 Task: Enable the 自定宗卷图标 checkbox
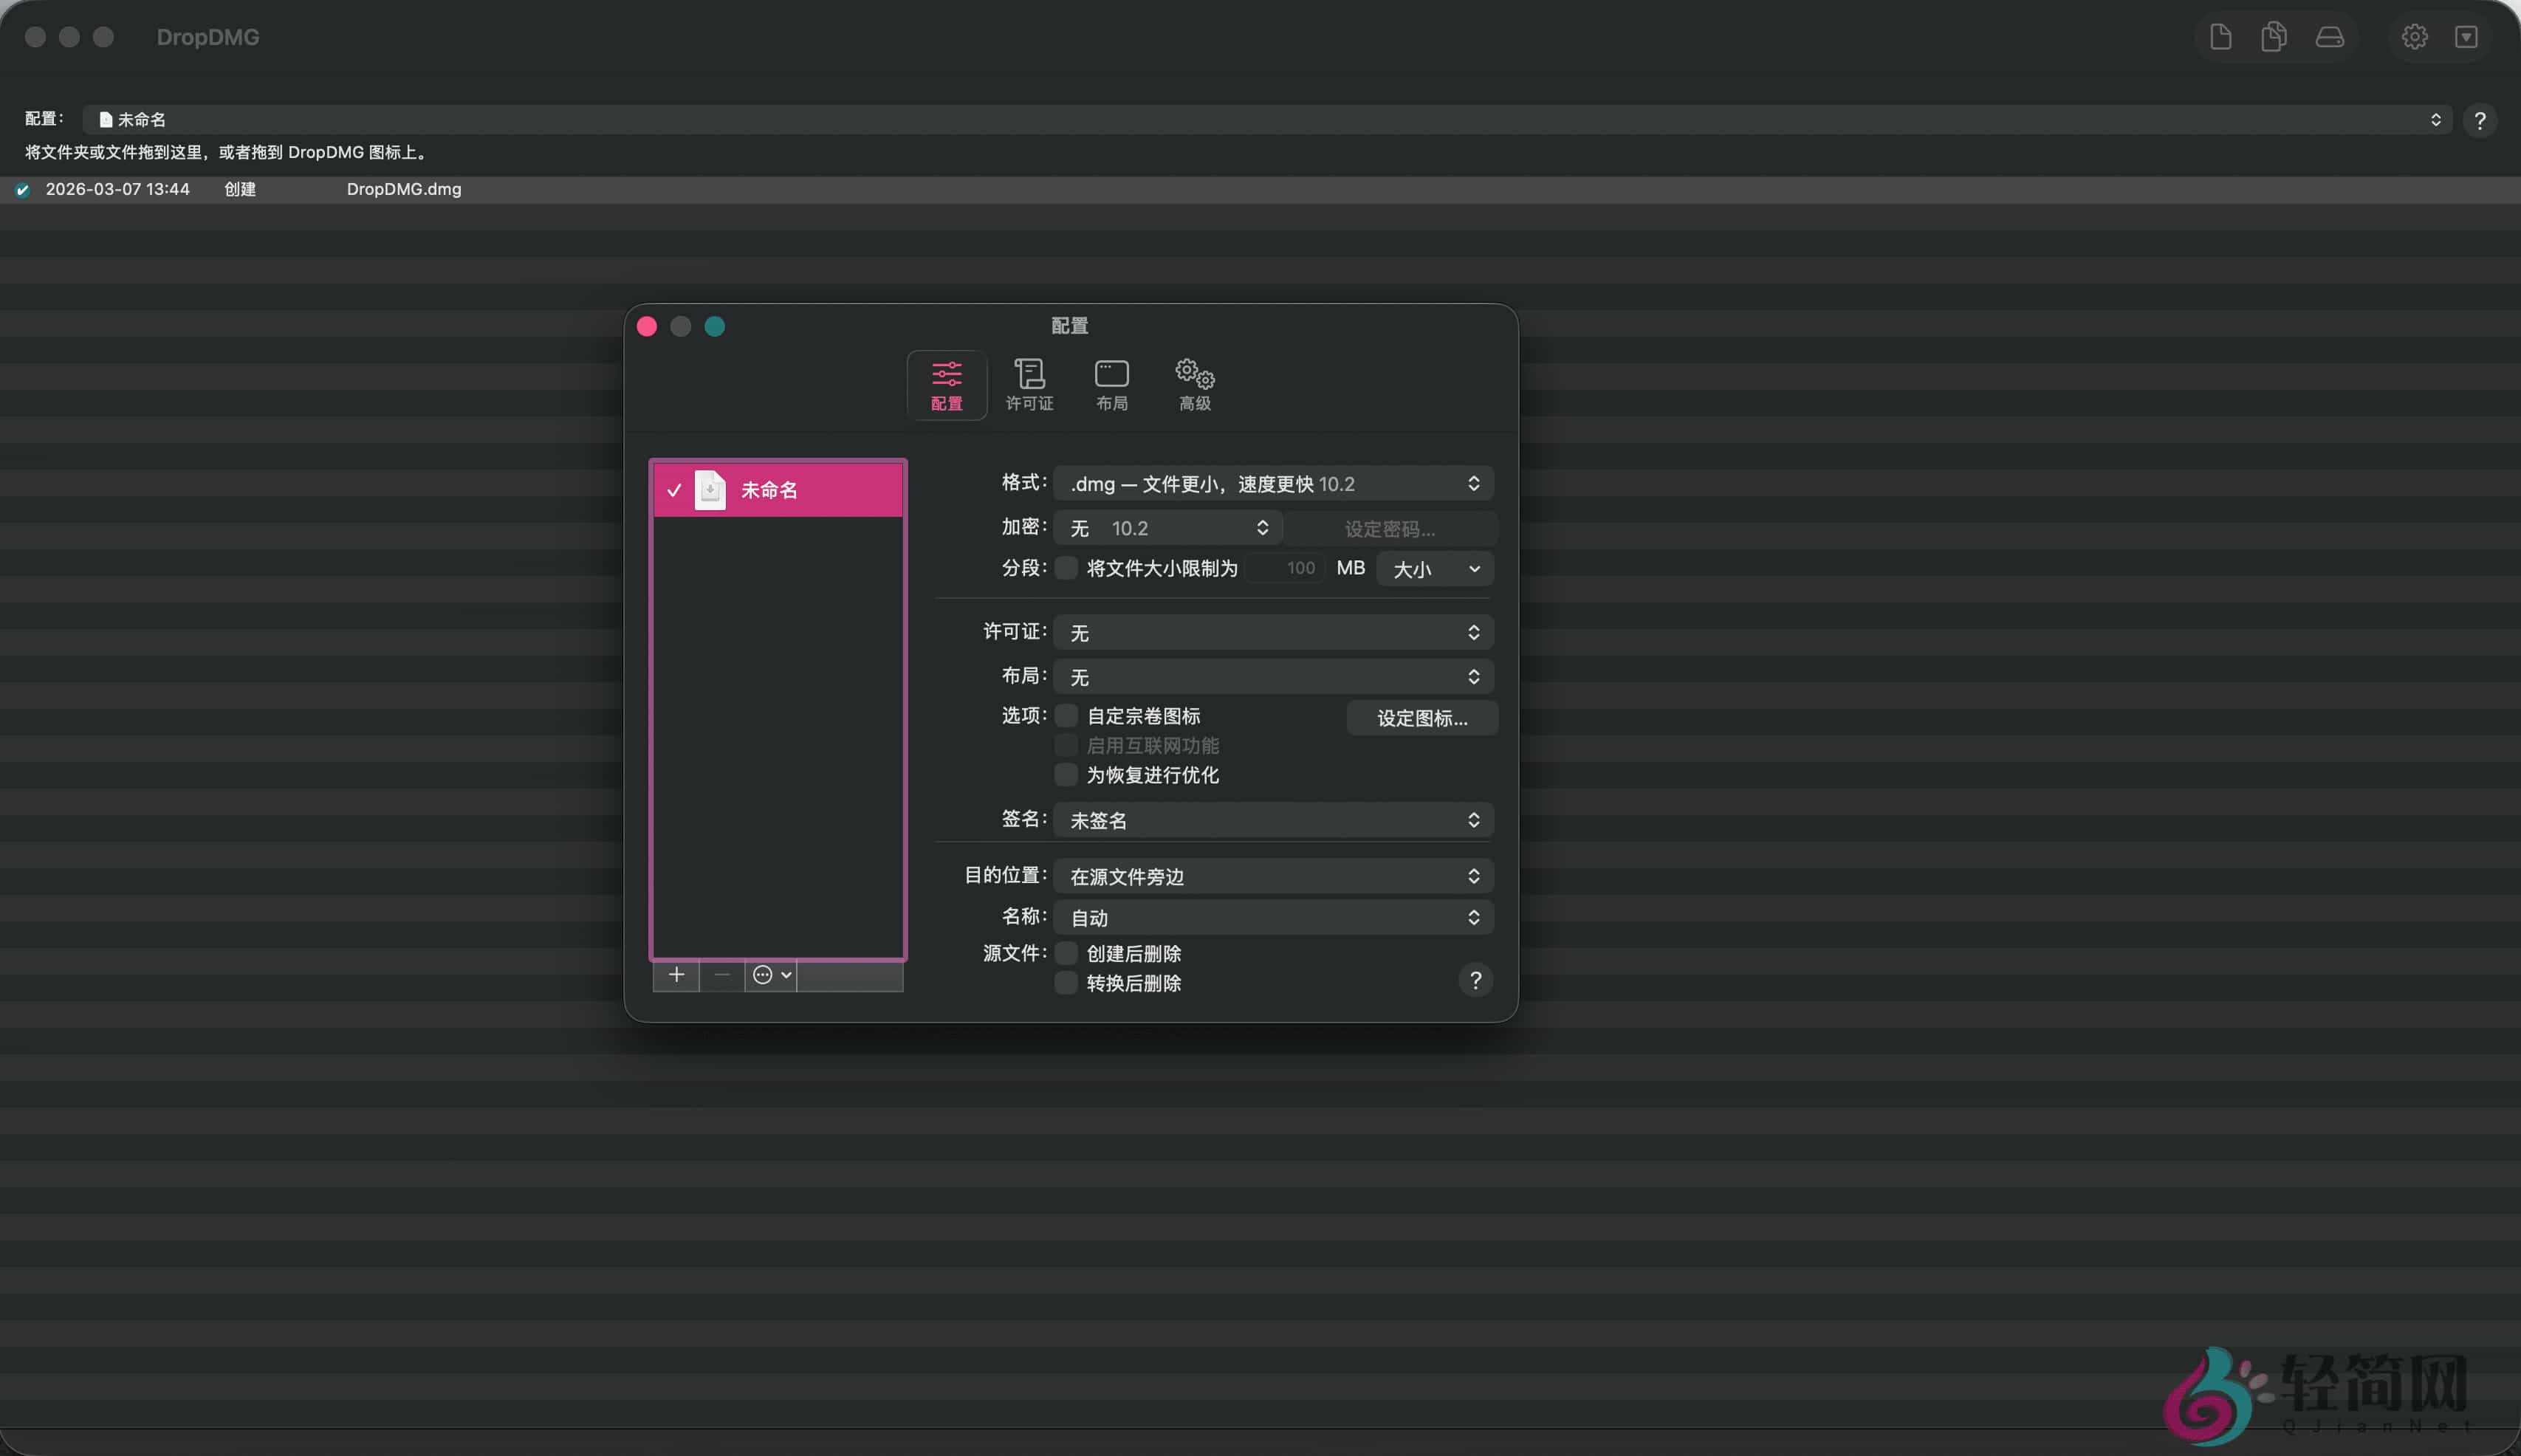point(1066,715)
